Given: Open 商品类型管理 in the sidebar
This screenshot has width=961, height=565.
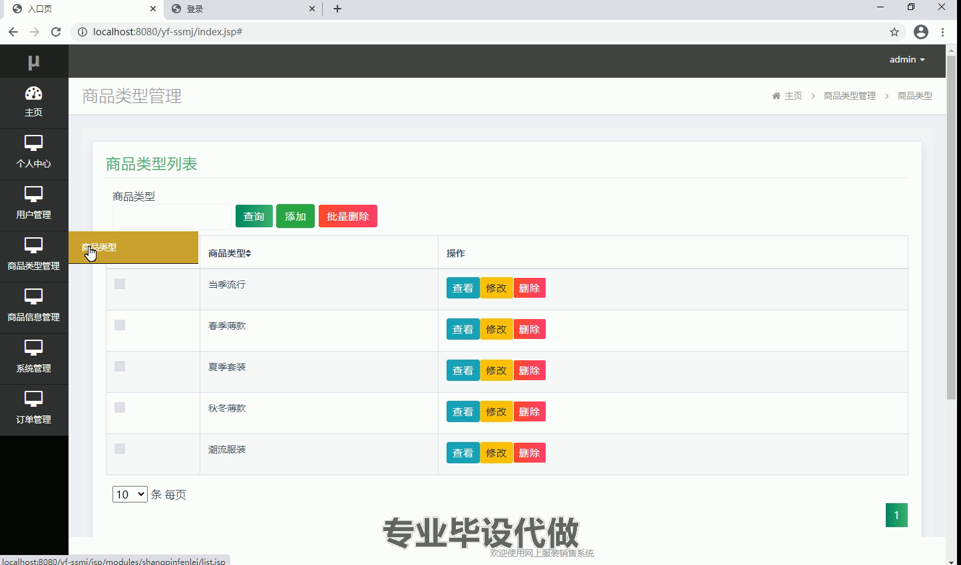Looking at the screenshot, I should (34, 255).
